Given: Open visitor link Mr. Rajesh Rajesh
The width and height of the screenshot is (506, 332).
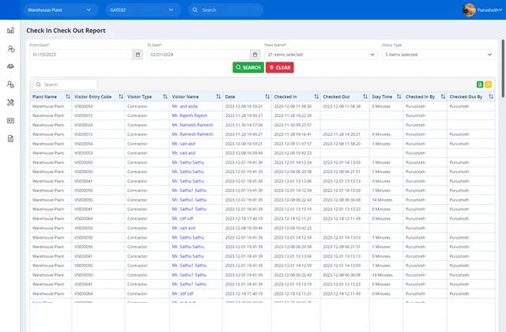Looking at the screenshot, I should [189, 115].
